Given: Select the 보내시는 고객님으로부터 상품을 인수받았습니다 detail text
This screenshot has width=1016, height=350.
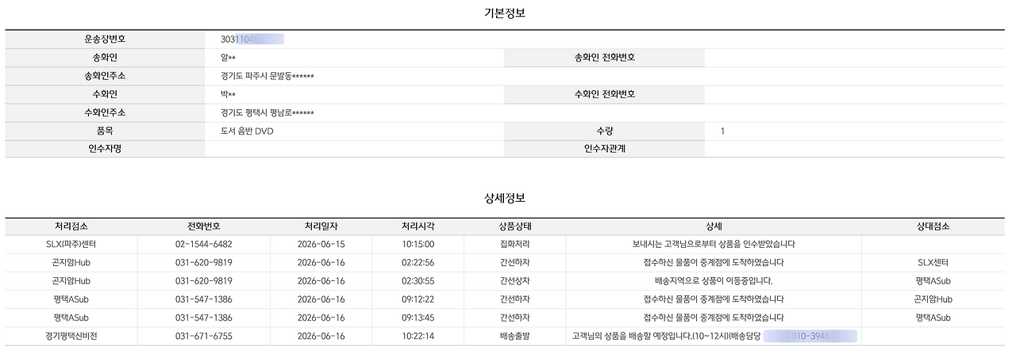Looking at the screenshot, I should [x=714, y=244].
